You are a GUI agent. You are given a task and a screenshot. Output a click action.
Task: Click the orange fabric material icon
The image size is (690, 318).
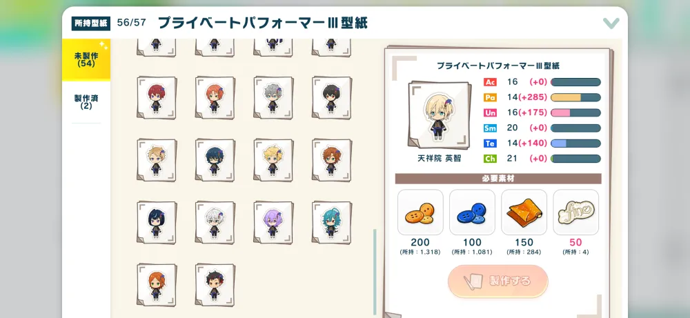point(524,212)
